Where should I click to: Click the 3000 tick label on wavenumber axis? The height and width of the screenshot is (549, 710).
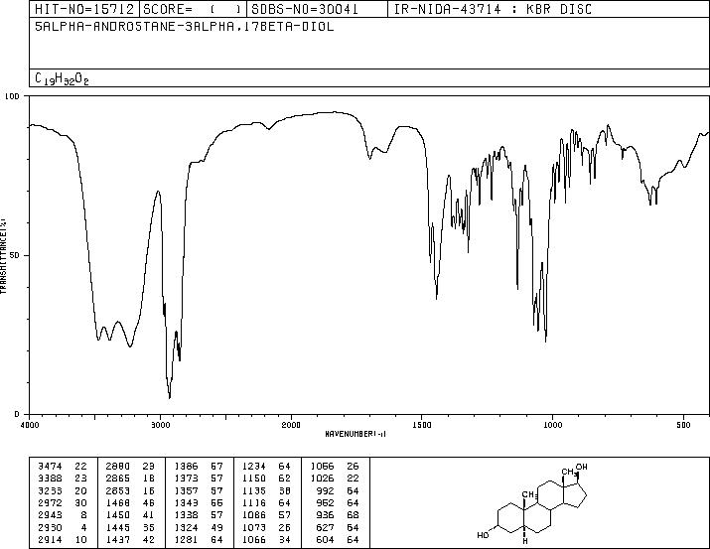(160, 425)
